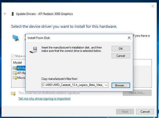
Task: Select the Microsoft driver model entry
Action: point(21,78)
